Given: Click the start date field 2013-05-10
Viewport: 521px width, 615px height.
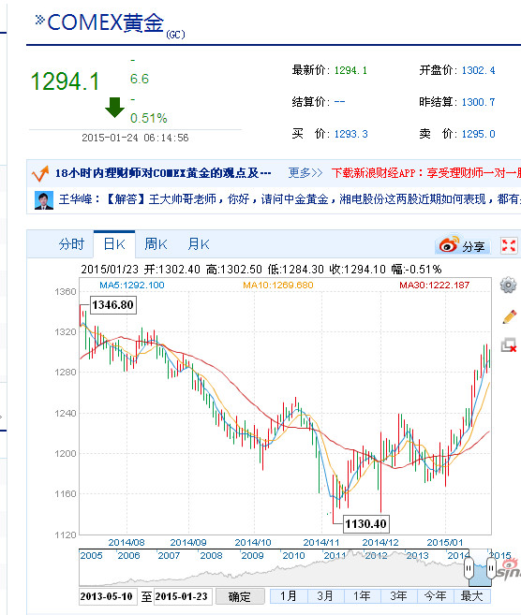Looking at the screenshot, I should point(108,596).
